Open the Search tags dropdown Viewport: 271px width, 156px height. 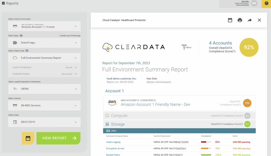(44, 43)
